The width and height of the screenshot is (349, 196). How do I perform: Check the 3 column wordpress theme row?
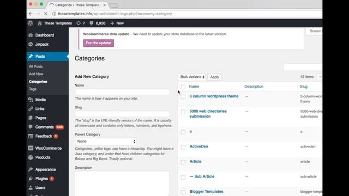coord(183,97)
